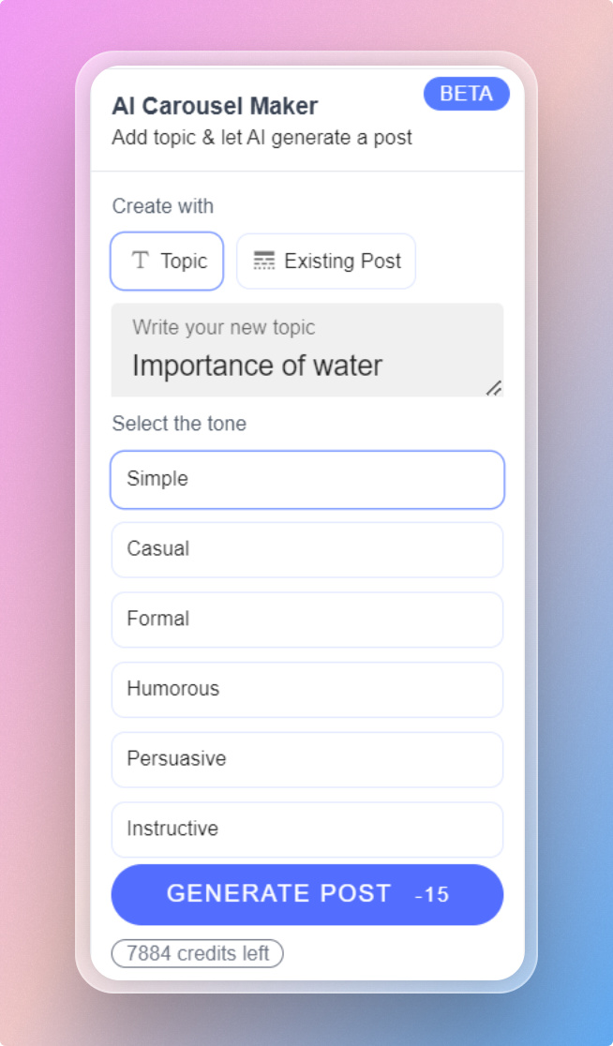Click the BETA badge
Viewport: 613px width, 1046px height.
coord(466,94)
